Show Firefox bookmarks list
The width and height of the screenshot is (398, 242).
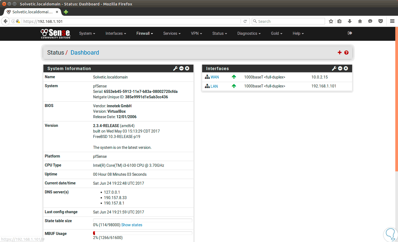(339, 21)
